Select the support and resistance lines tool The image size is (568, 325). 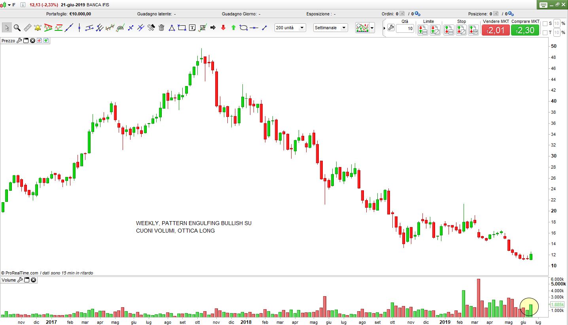click(59, 28)
